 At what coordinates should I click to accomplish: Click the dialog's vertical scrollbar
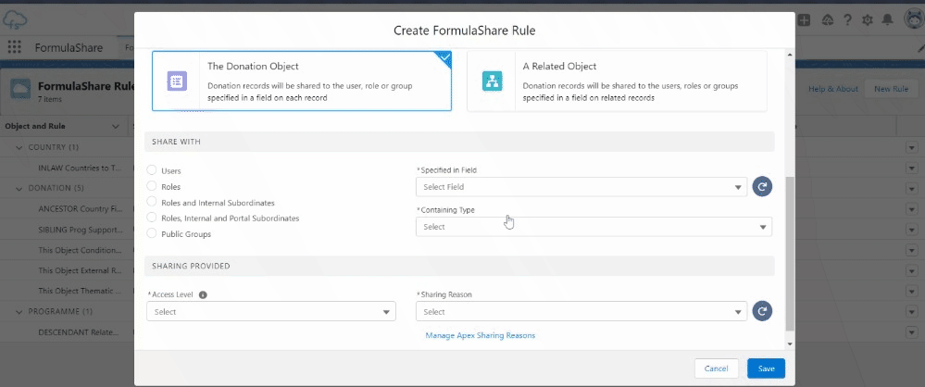click(789, 250)
